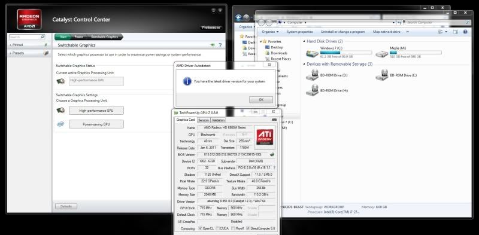Select the BD-ROM Drive (H:) icon
The width and height of the screenshot is (479, 235).
coord(312,90)
